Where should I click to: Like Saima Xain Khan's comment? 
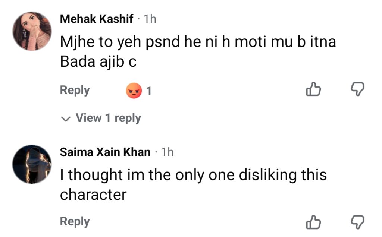[x=313, y=222]
